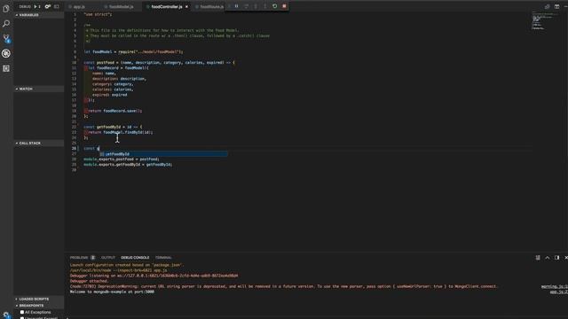Collapse the Variables section
This screenshot has height=319, width=568.
pyautogui.click(x=39, y=15)
